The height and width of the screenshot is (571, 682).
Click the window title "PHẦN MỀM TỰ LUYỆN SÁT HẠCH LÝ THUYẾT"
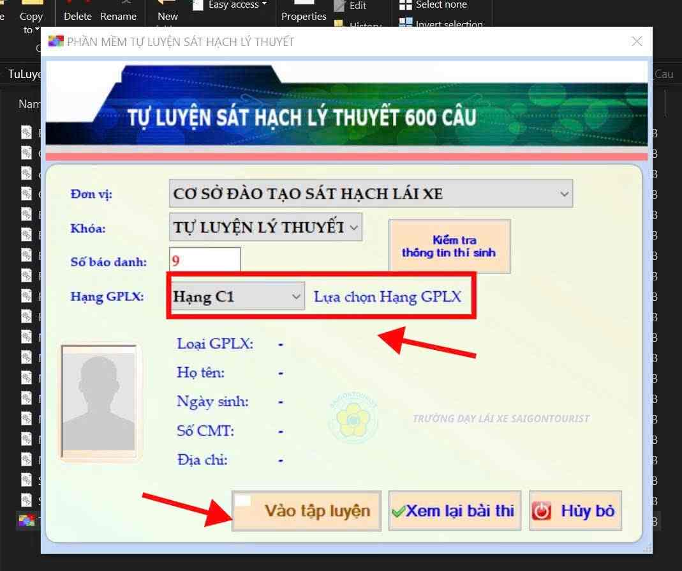[181, 42]
